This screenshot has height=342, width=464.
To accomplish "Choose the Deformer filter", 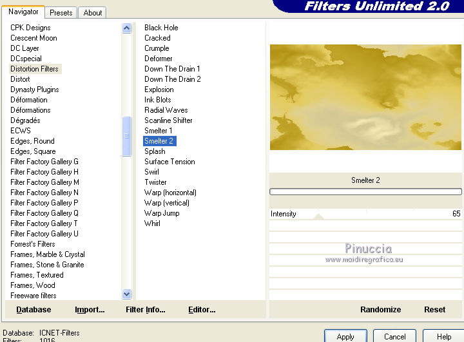I will pos(159,59).
